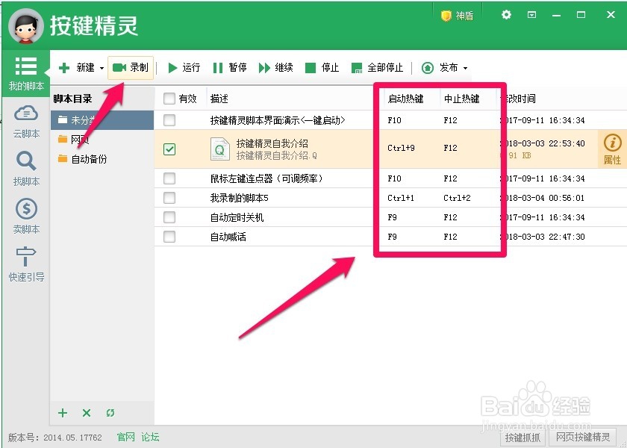Open the 卖脚本 sell section
This screenshot has width=627, height=448.
coord(26,217)
